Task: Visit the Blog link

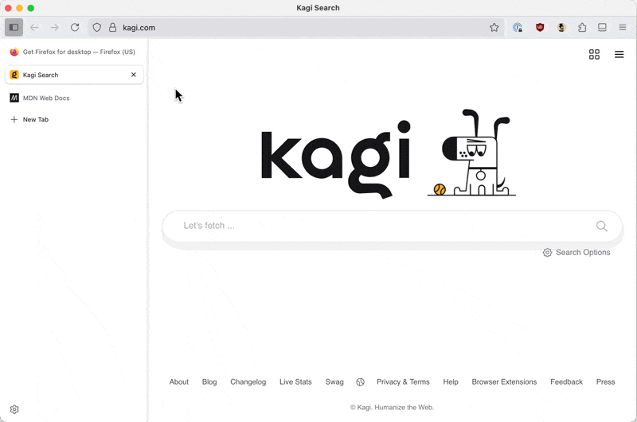Action: (209, 382)
